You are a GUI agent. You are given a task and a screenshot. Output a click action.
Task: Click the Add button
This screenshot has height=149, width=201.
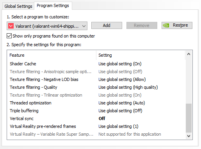[107, 25]
